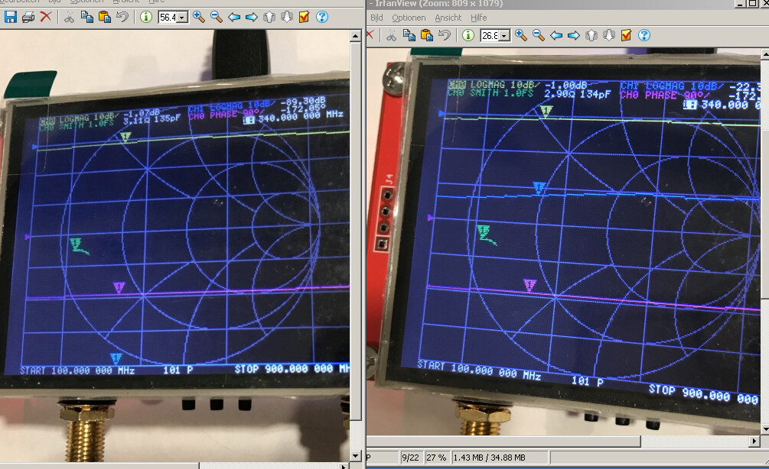The height and width of the screenshot is (469, 769).
Task: Click the Paste icon in left window toolbar
Action: pyautogui.click(x=105, y=17)
